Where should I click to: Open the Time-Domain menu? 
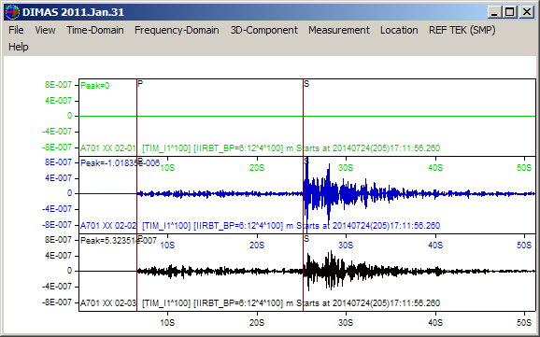pyautogui.click(x=95, y=30)
